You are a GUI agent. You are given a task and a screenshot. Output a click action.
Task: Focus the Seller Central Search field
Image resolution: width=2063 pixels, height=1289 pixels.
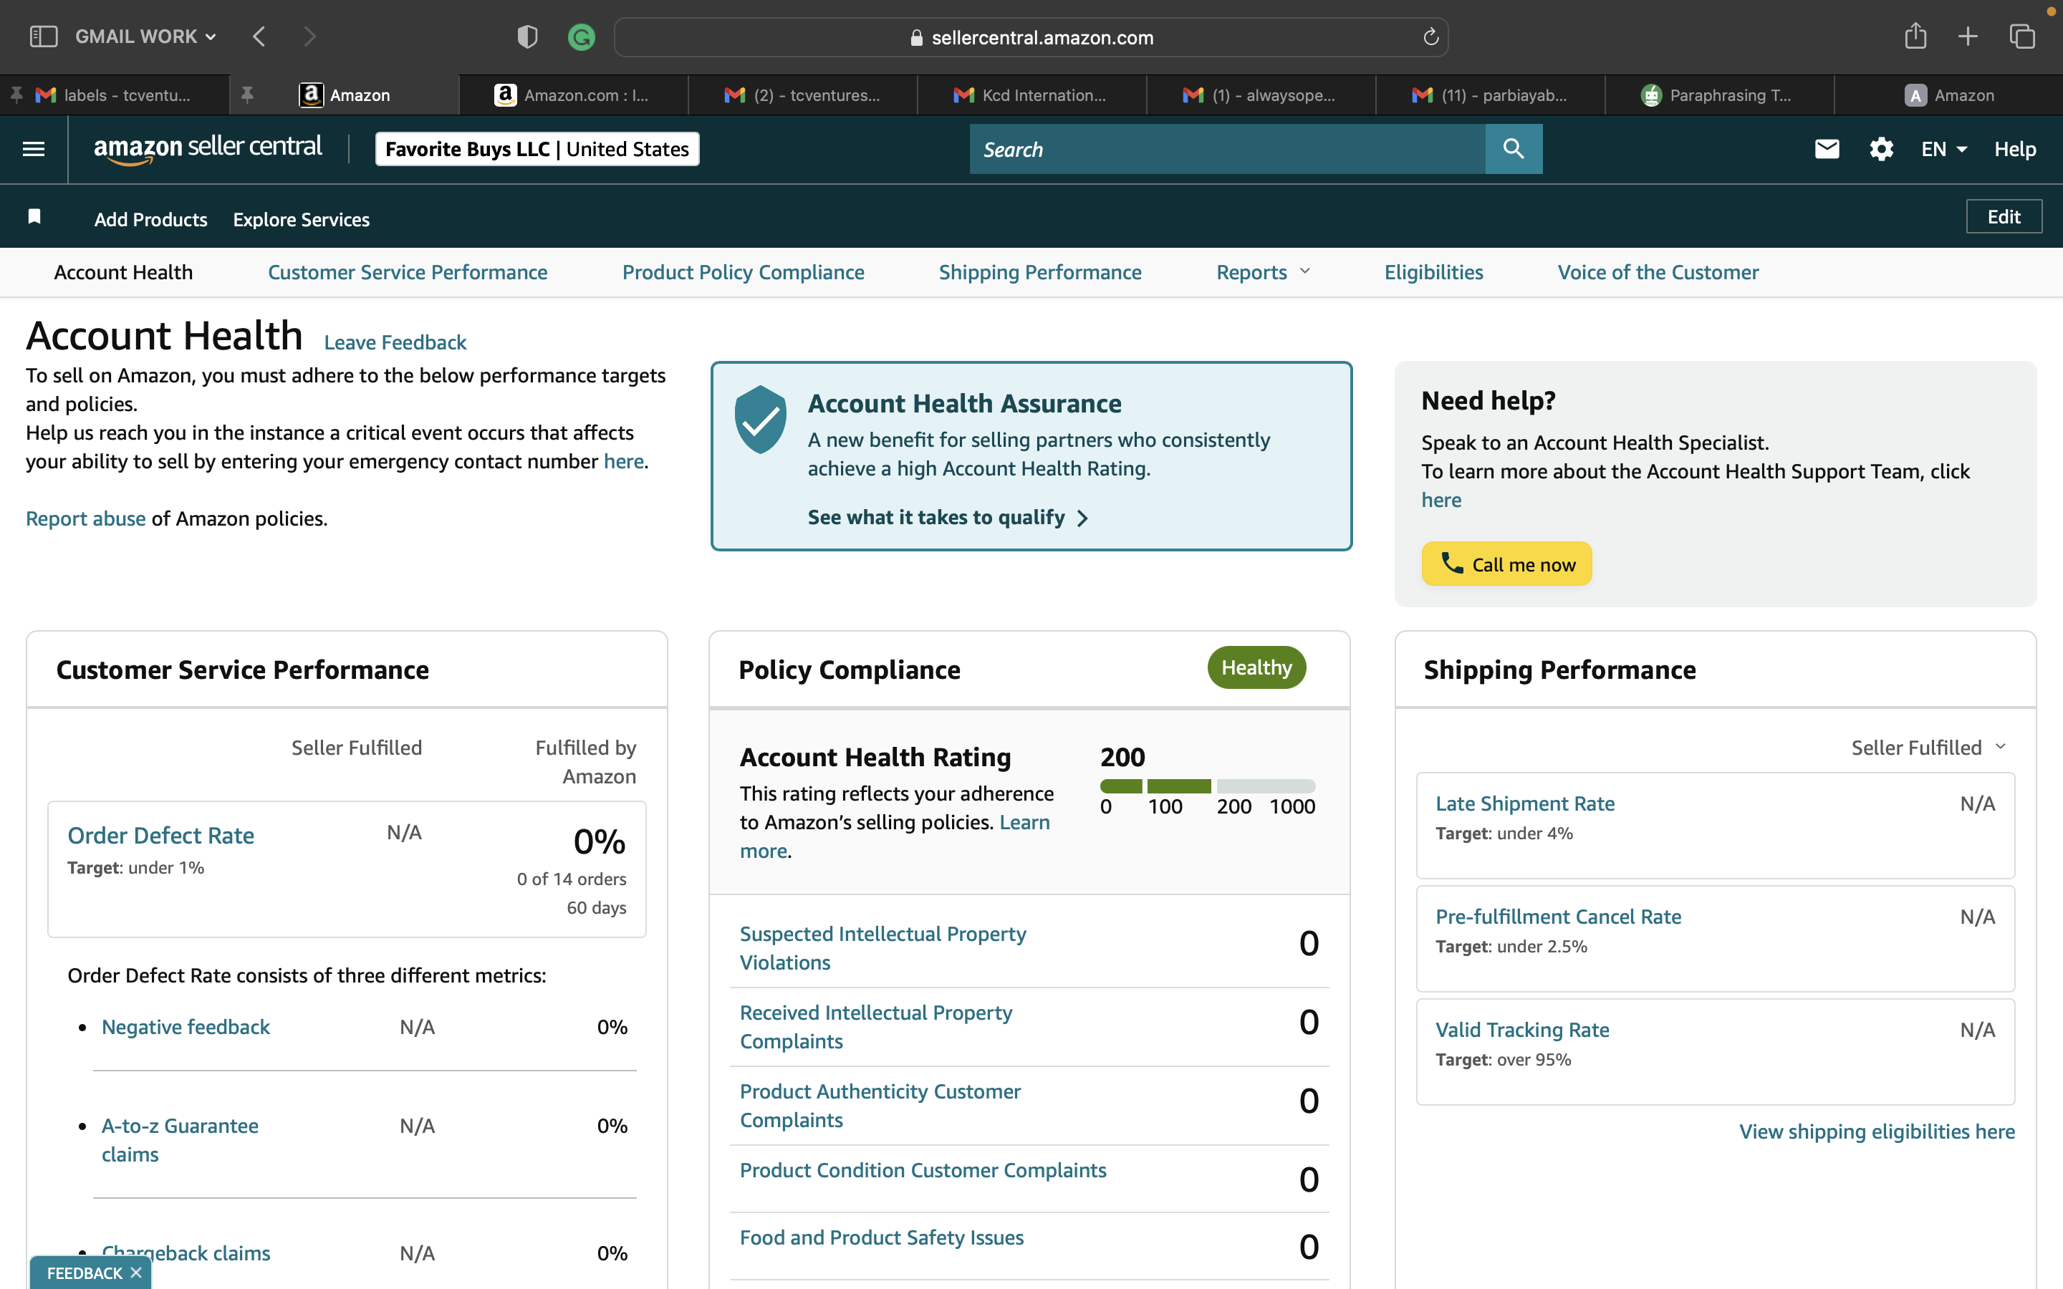coord(1227,149)
